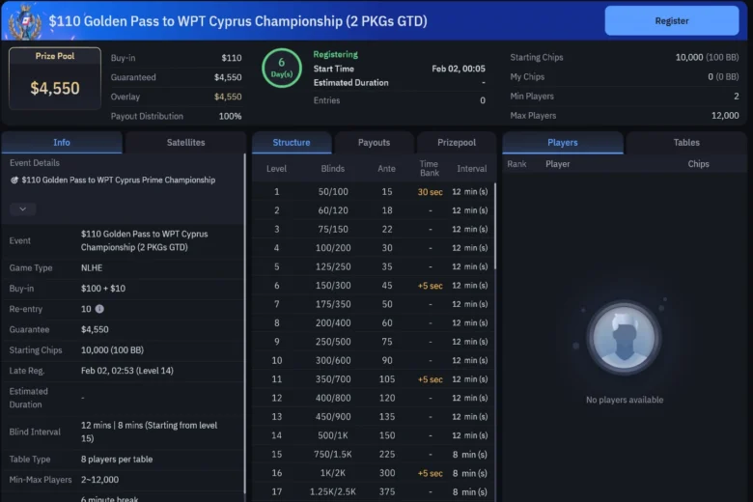The height and width of the screenshot is (502, 753).
Task: Switch to the Info tab
Action: pyautogui.click(x=62, y=142)
